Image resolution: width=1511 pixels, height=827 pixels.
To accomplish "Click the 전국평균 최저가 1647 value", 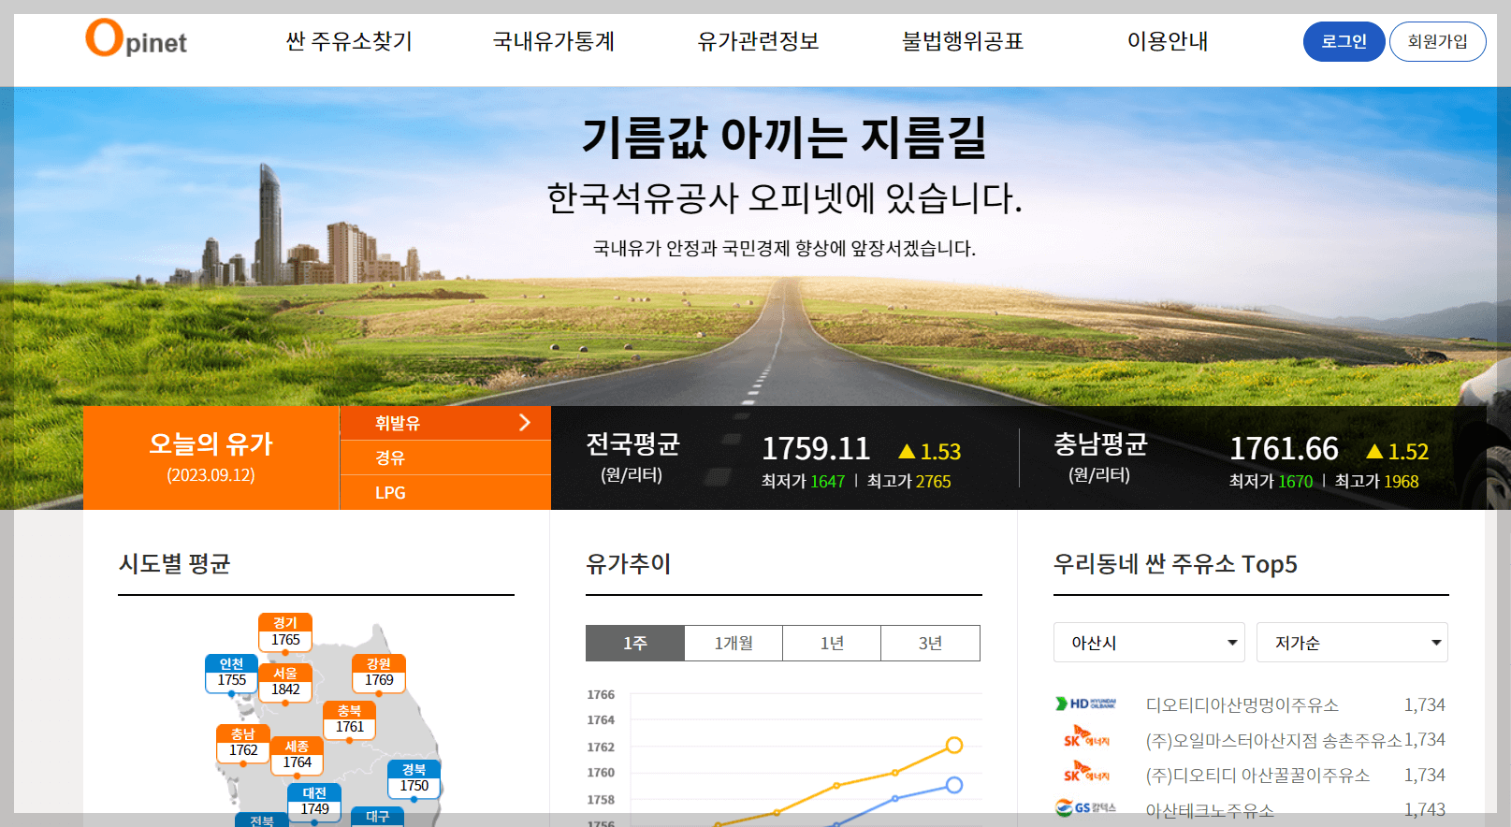I will (x=828, y=482).
